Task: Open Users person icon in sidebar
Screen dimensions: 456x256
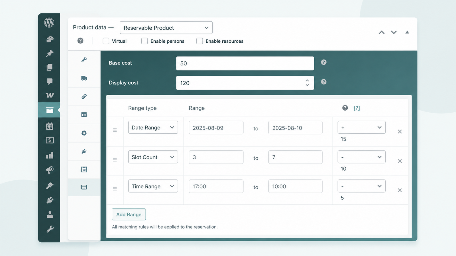Action: point(50,214)
